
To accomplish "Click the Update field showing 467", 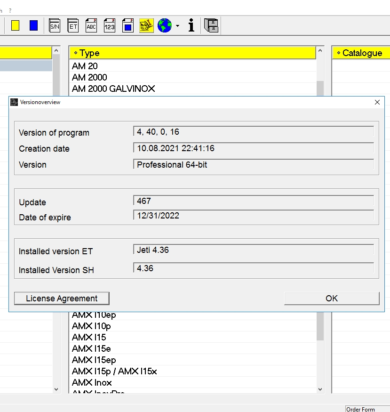I will tap(254, 201).
